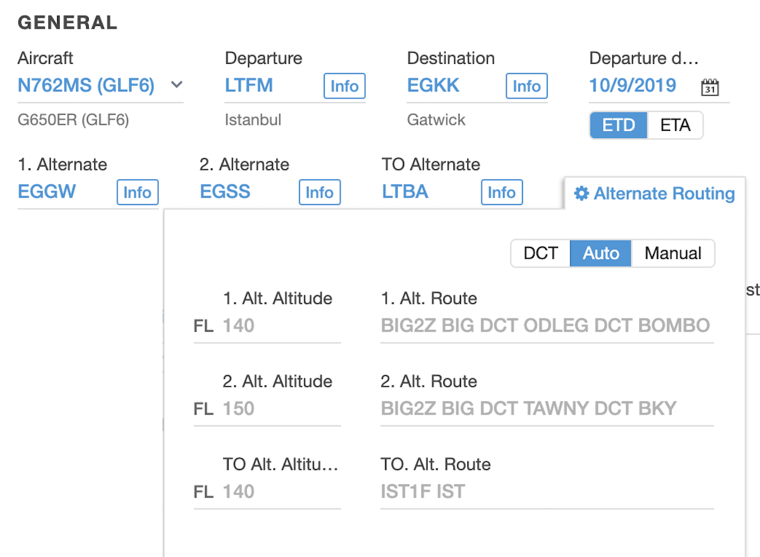This screenshot has height=557, width=760.
Task: Select the ETD toggle option
Action: click(x=618, y=125)
